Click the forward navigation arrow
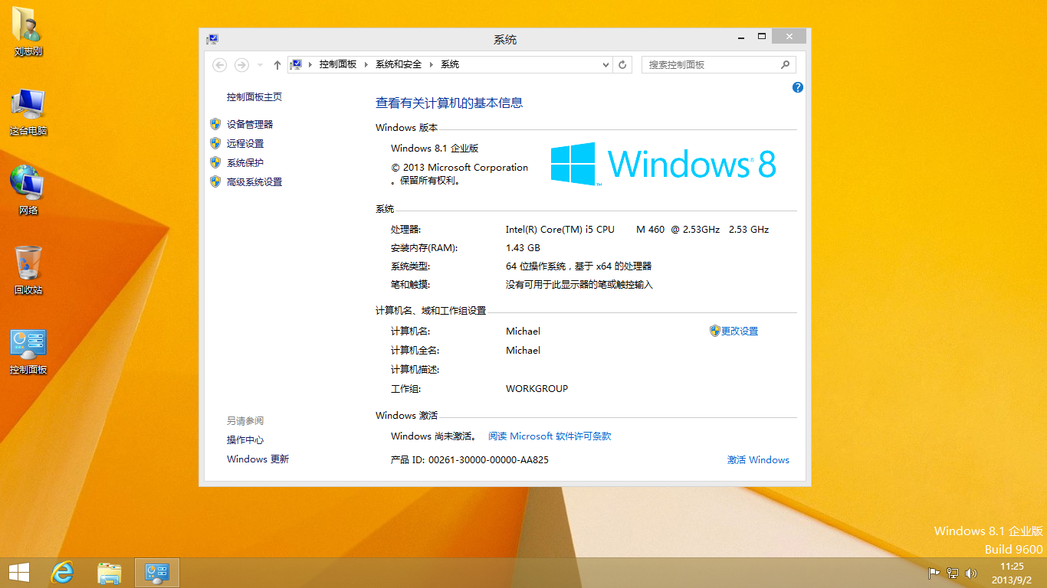 coord(241,65)
